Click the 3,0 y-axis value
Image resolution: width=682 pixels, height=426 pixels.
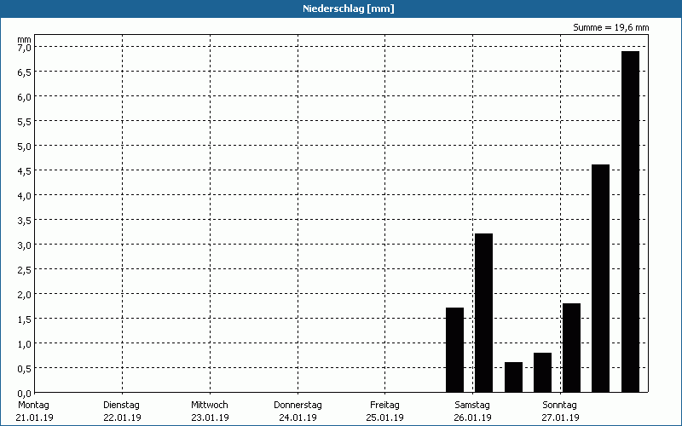[25, 245]
